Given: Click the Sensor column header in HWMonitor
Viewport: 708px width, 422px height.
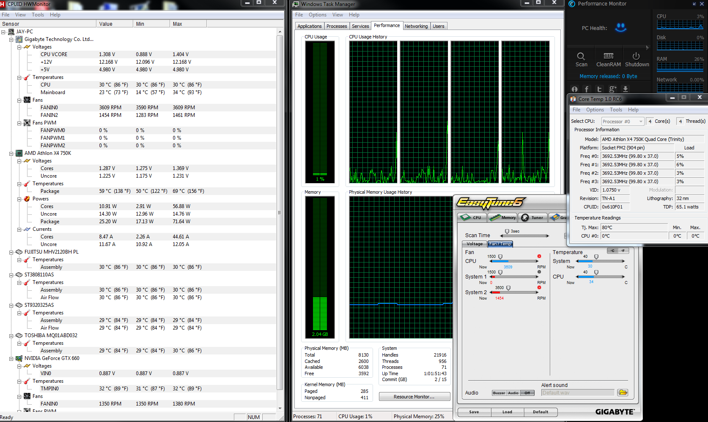Looking at the screenshot, I should pyautogui.click(x=48, y=24).
